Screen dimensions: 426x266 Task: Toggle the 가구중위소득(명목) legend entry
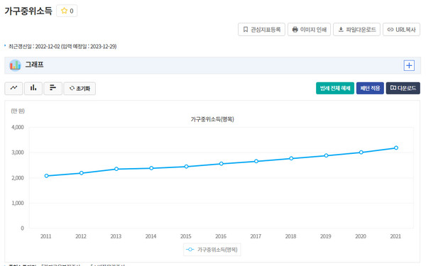pyautogui.click(x=212, y=250)
